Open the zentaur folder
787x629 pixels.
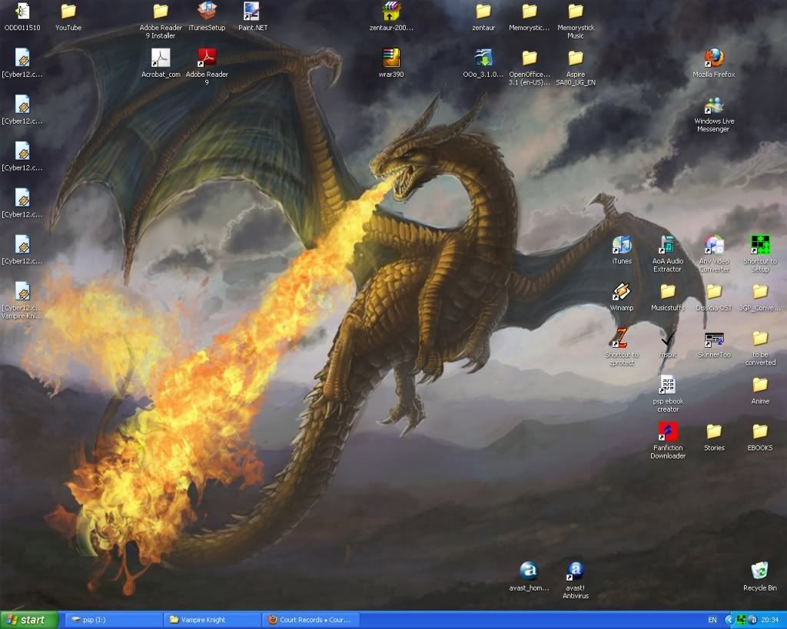tap(483, 12)
